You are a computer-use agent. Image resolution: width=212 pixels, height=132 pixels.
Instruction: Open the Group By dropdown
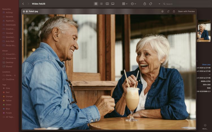coord(125,4)
